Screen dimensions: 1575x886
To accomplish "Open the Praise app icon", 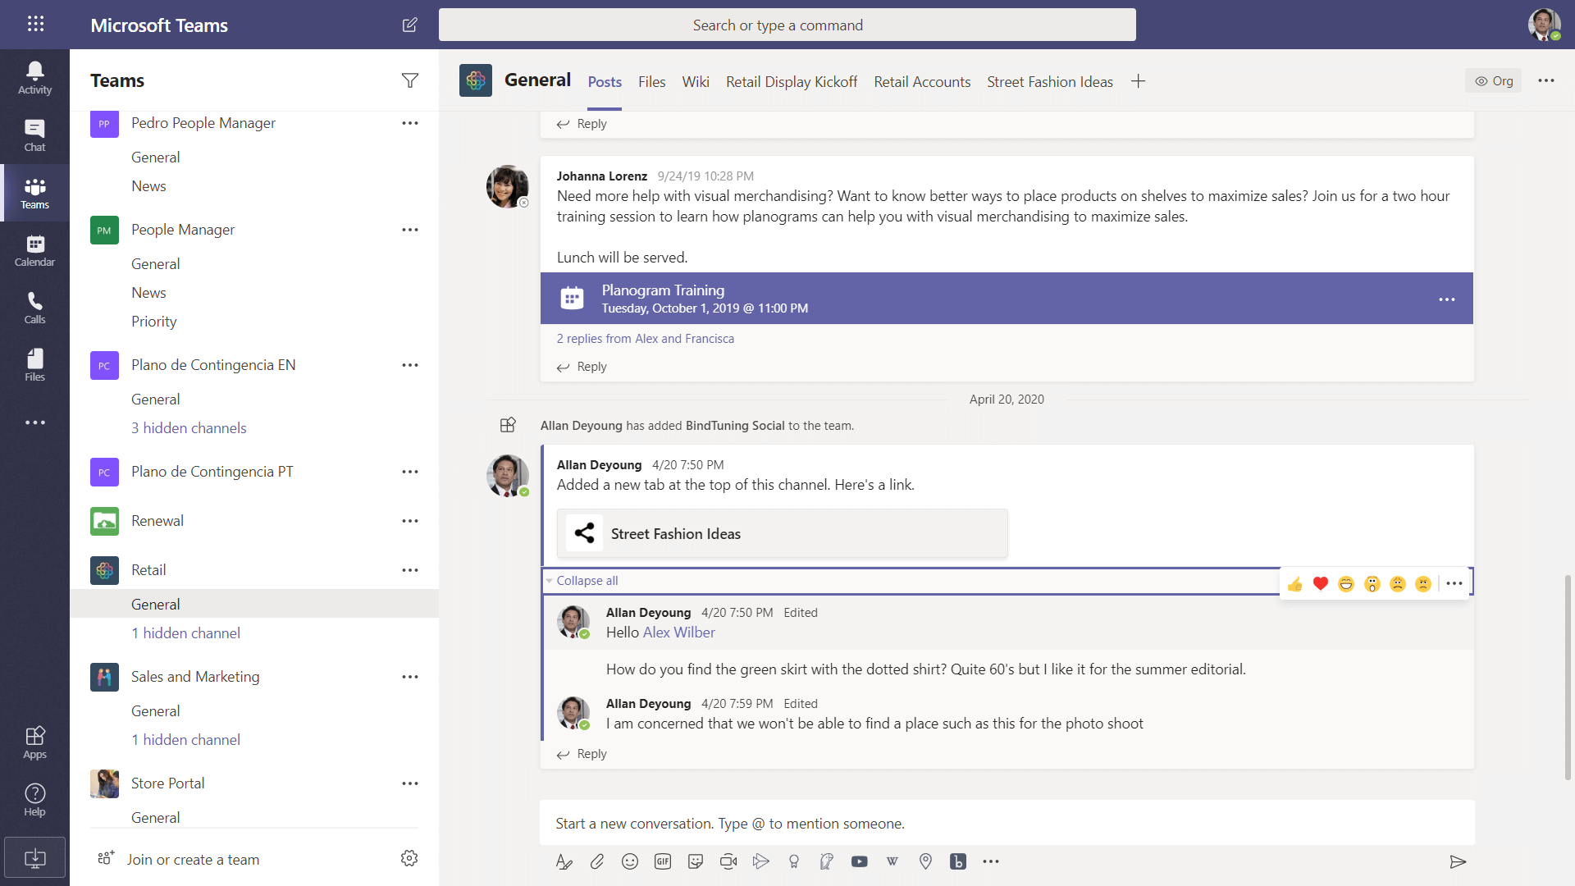I will click(x=794, y=861).
